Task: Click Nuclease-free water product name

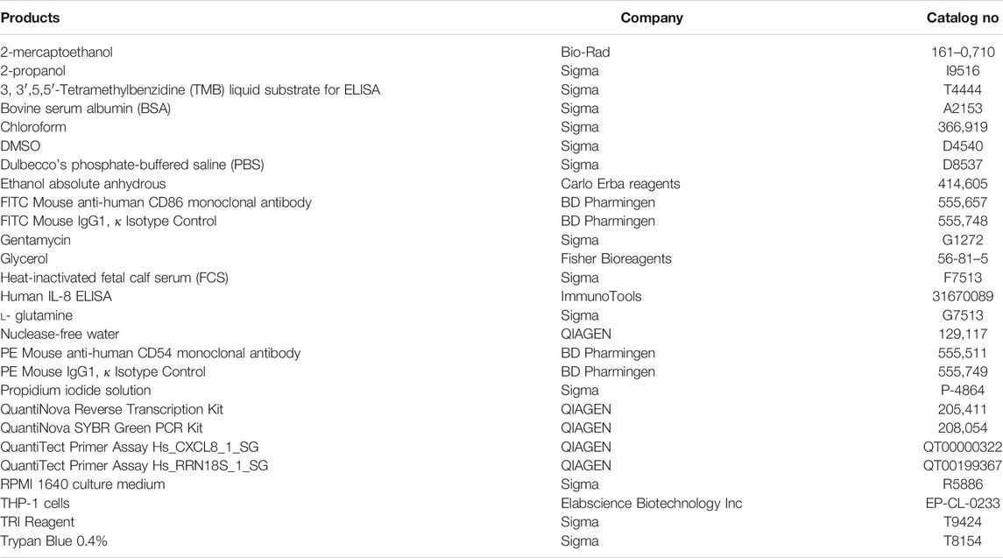Action: tap(60, 334)
